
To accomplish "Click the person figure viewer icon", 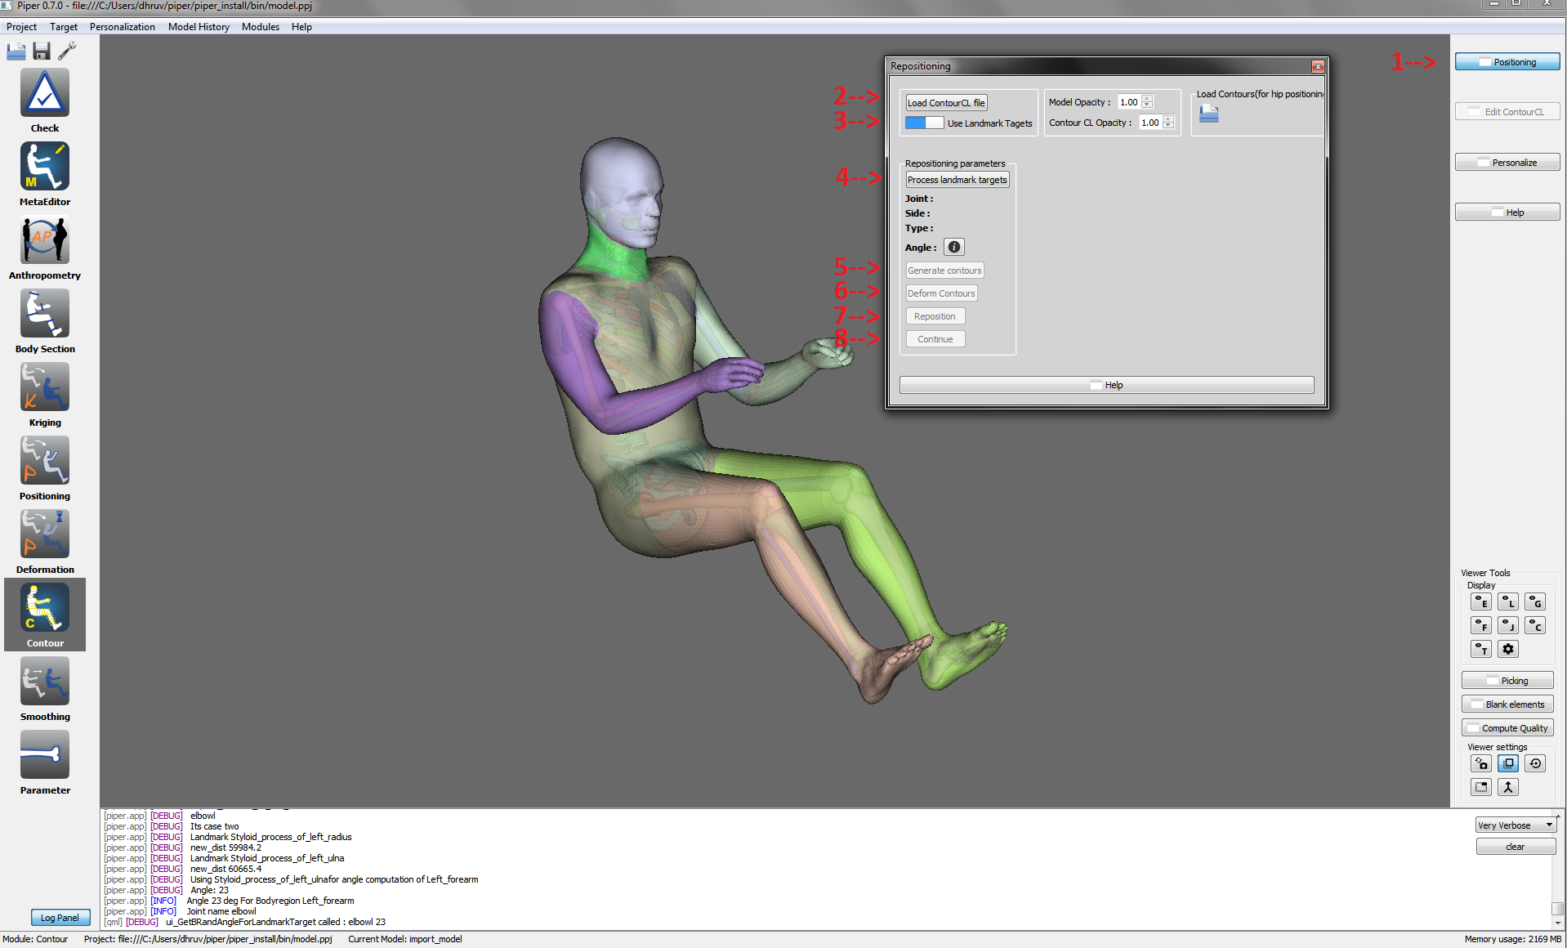I will [x=1508, y=787].
